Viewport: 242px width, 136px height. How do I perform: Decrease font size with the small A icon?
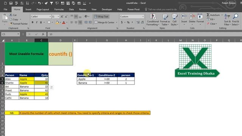tap(66, 17)
